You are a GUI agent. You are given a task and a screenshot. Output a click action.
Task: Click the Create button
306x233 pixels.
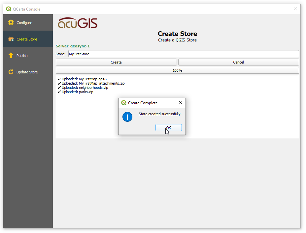pyautogui.click(x=116, y=62)
